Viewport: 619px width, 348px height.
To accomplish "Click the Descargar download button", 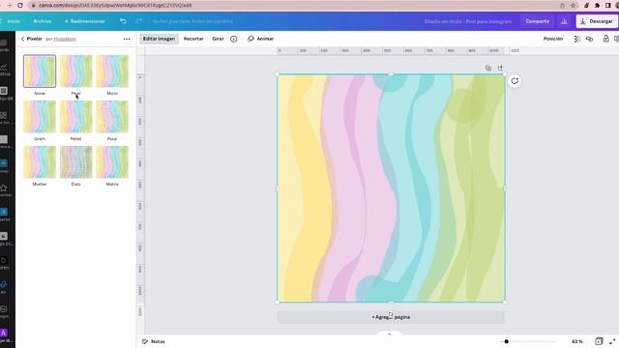I will point(597,21).
